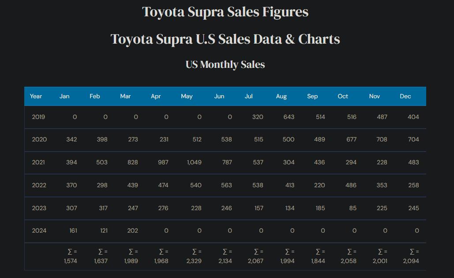Click the 563 June 2022 cell

pos(226,185)
